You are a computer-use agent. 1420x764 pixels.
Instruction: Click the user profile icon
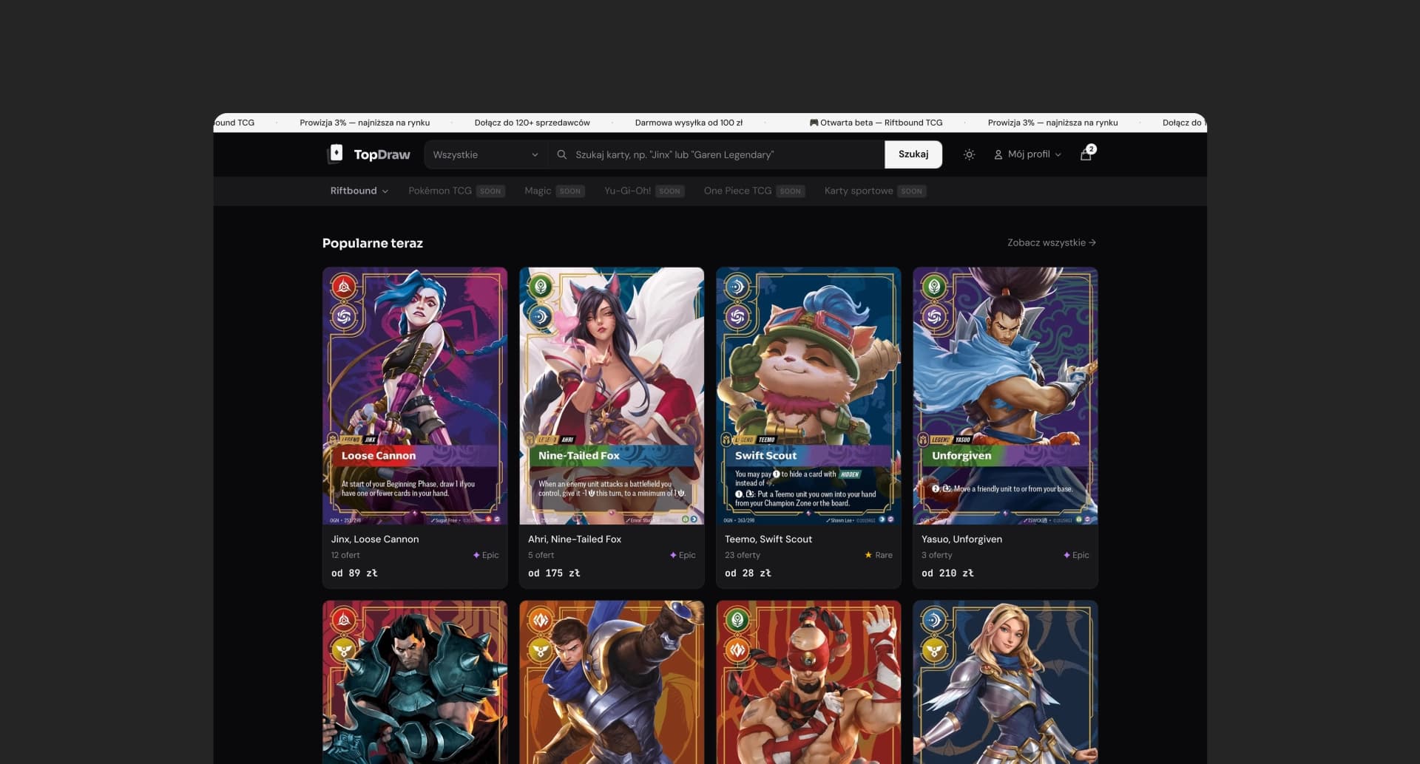pyautogui.click(x=998, y=154)
